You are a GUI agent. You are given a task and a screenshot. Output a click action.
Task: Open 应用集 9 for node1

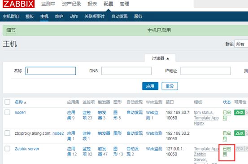(x=71, y=115)
